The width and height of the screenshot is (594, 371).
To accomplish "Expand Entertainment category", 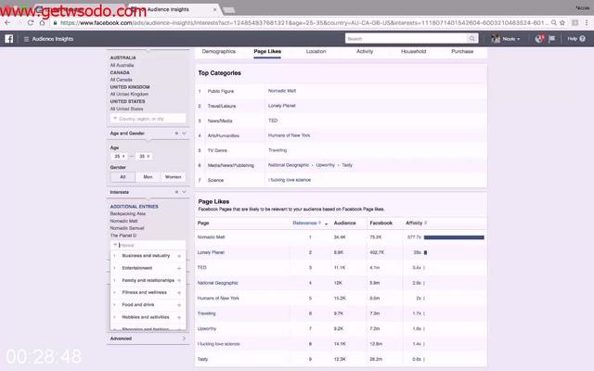I will pyautogui.click(x=114, y=268).
